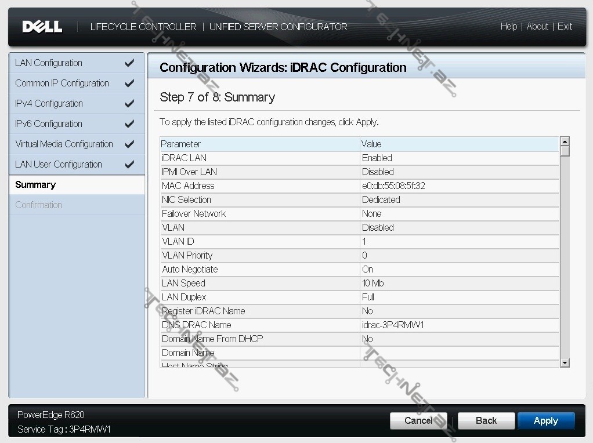593x443 pixels.
Task: Select the Summary step in sidebar
Action: (x=35, y=185)
